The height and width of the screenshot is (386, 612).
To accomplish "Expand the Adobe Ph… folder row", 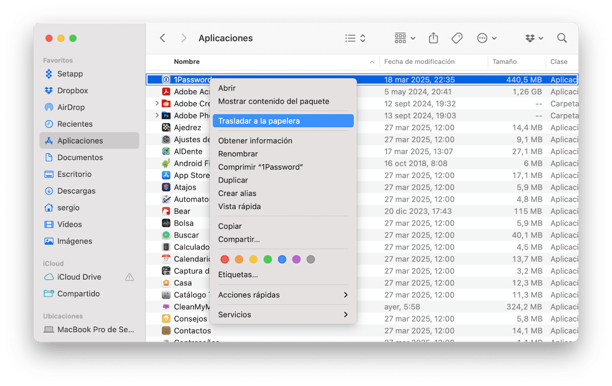I will click(x=157, y=116).
